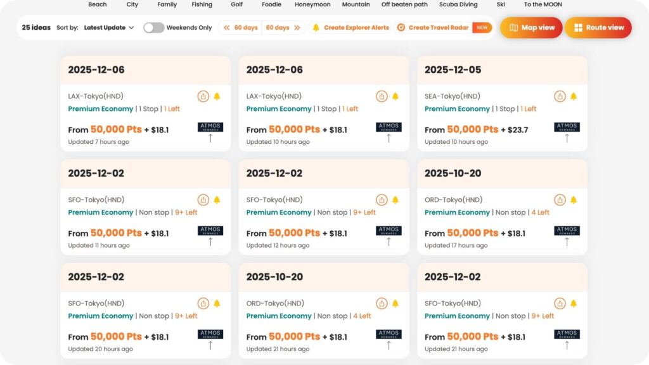Go back 60 days with the left arrows
This screenshot has width=649, height=365.
pos(240,28)
